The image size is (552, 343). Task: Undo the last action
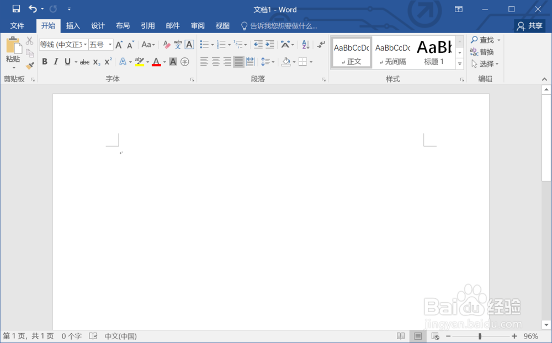(x=33, y=9)
